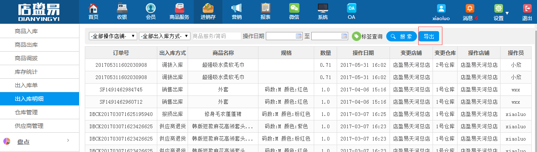Click the xiaoluo user avatar icon
This screenshot has width=537, height=152.
(441, 8)
